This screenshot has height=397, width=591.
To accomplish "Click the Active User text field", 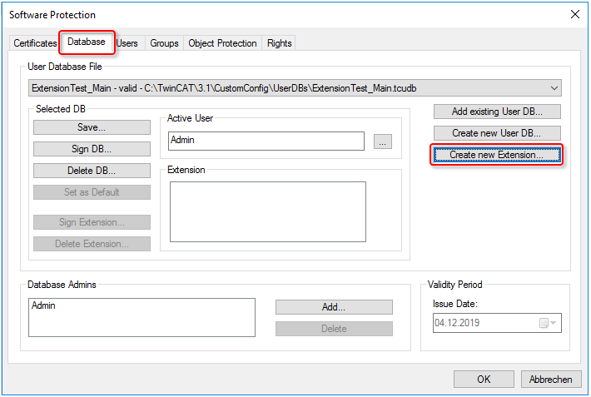I will tap(266, 141).
